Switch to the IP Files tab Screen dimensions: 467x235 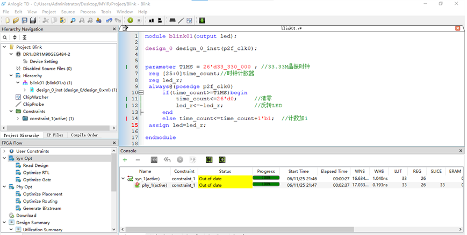(55, 135)
